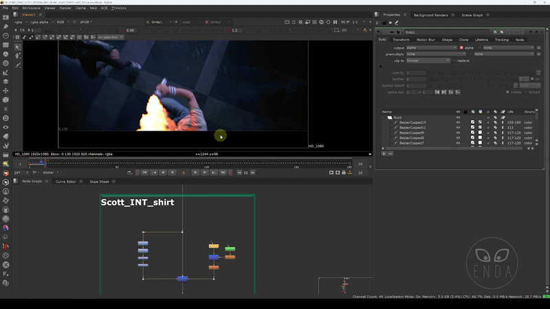
Task: Open the Draw nodes toolbar icon
Action: pyautogui.click(x=5, y=27)
